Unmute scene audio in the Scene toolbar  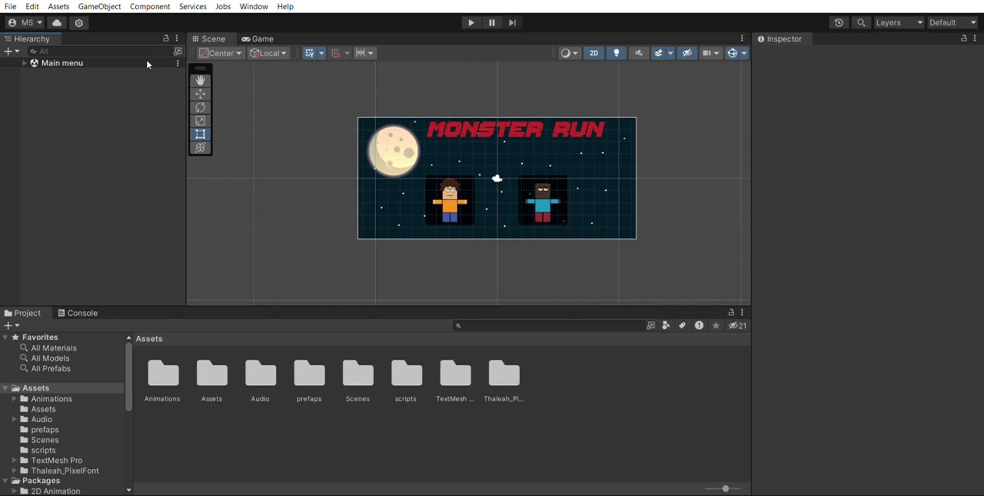[x=638, y=53]
